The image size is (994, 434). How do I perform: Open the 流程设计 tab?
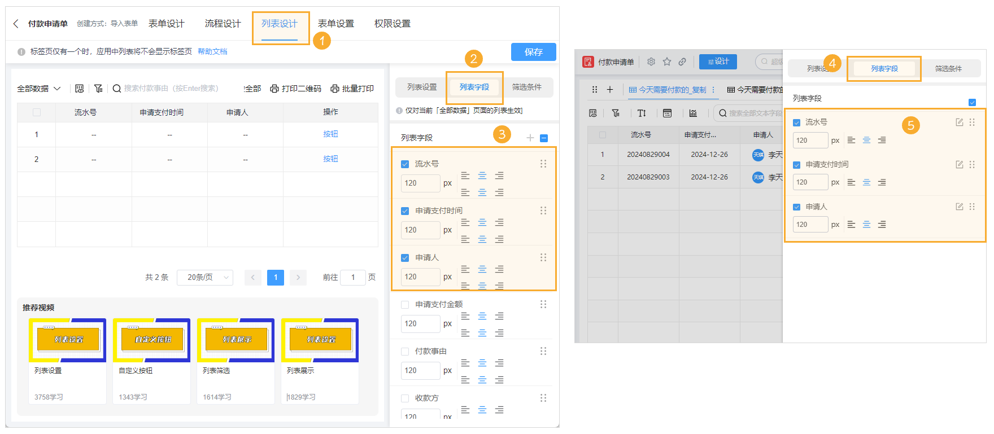pyautogui.click(x=223, y=24)
